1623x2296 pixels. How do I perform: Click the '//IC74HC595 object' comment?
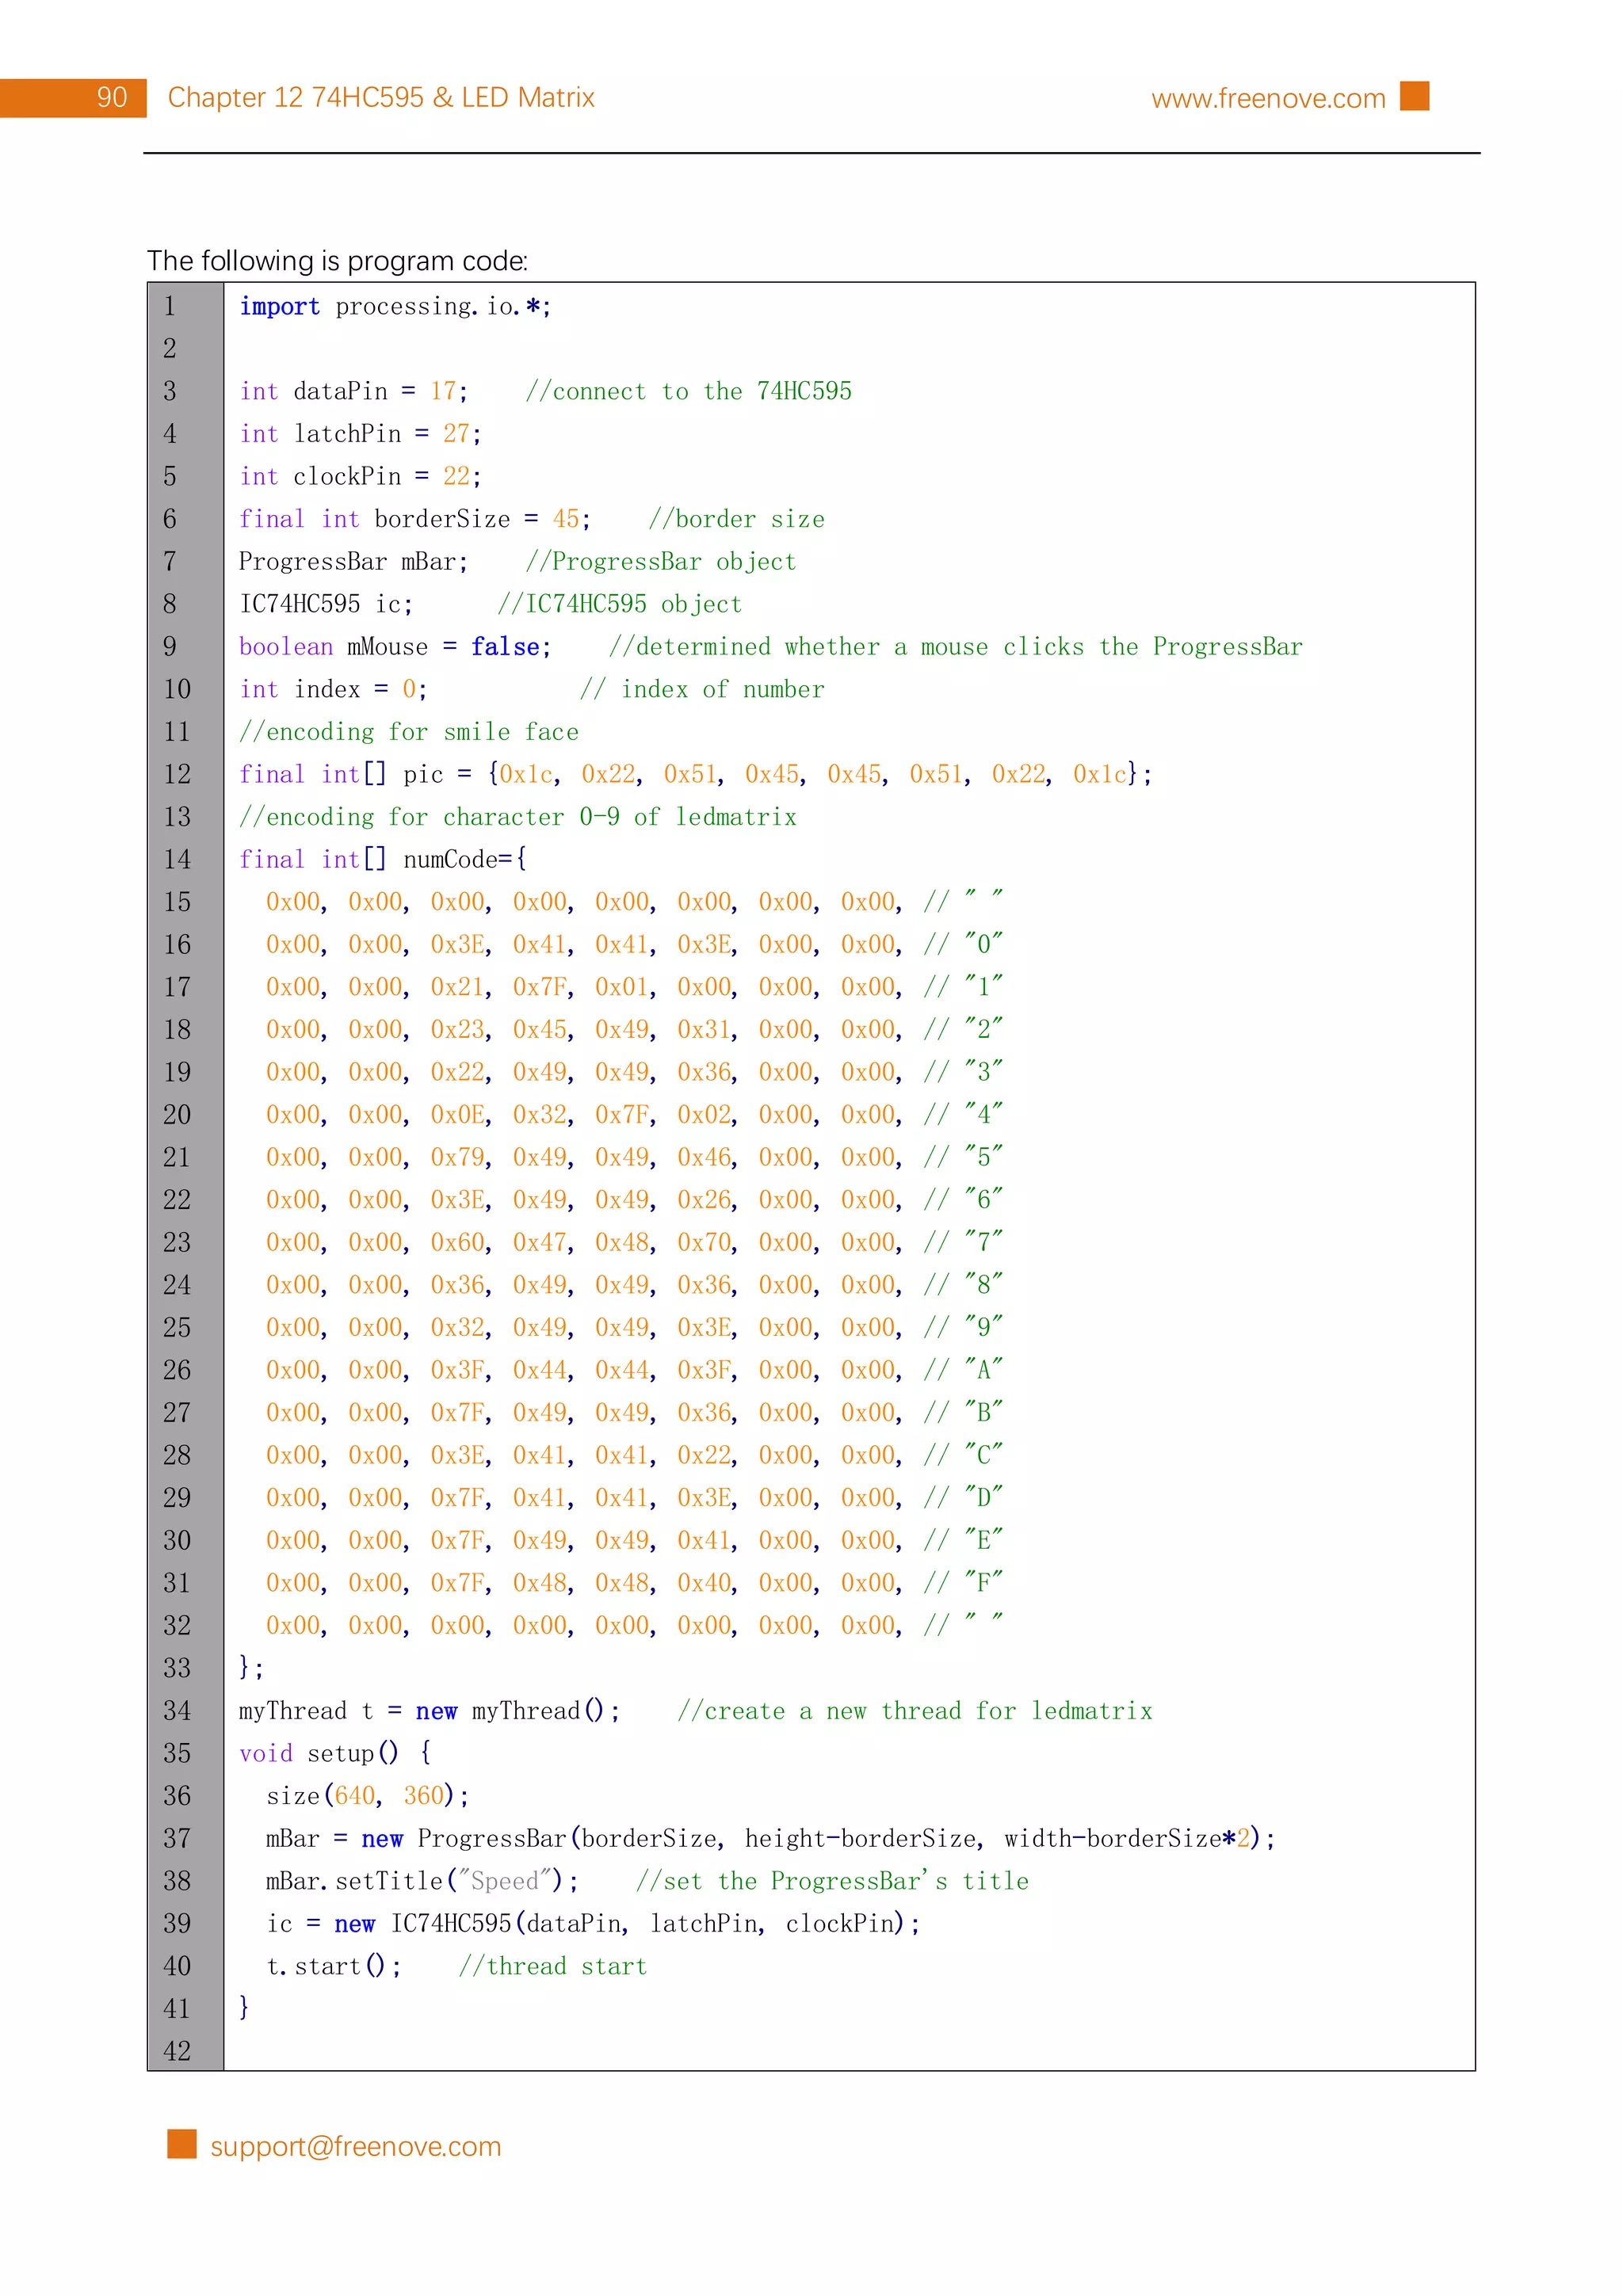pos(620,604)
